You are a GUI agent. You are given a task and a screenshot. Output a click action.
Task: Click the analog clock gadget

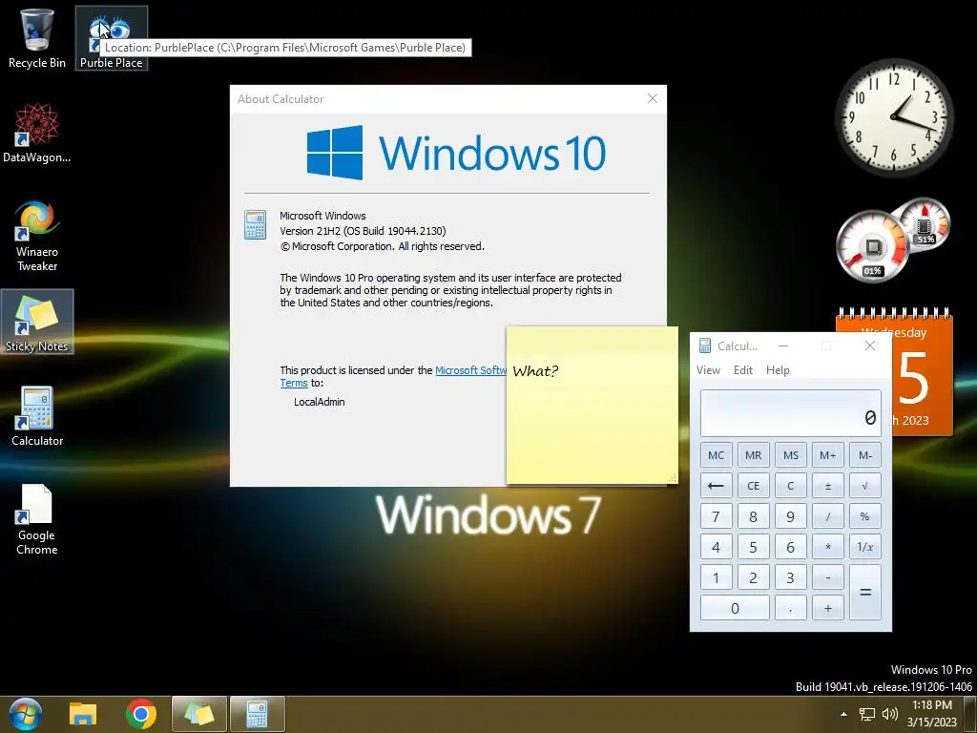coord(894,117)
